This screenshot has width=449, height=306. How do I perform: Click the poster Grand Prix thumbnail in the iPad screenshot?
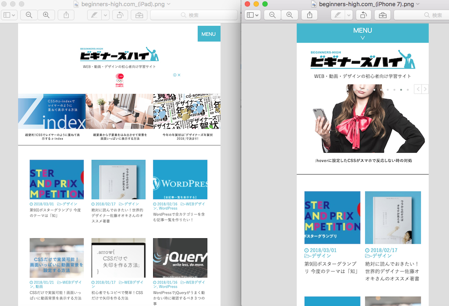(57, 179)
